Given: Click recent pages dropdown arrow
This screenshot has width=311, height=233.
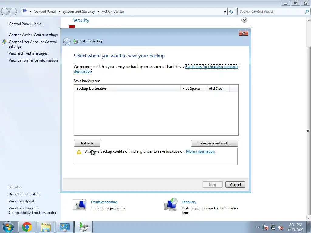Looking at the screenshot, I should tap(19, 12).
